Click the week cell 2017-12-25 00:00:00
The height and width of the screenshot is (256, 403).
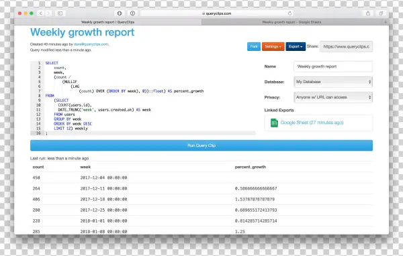(x=103, y=210)
